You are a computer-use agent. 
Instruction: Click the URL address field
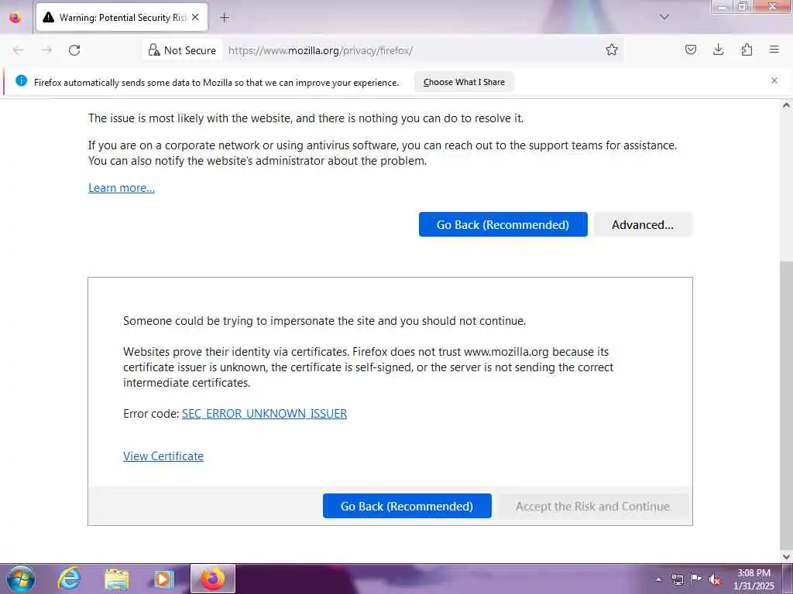pyautogui.click(x=412, y=50)
